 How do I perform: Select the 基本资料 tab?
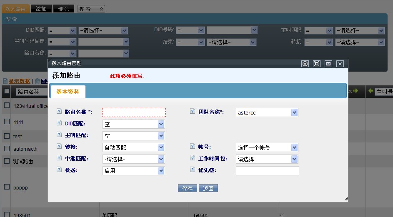[68, 92]
